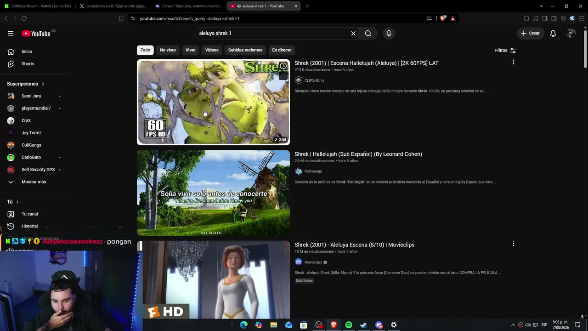
Task: Open a new browser tab
Action: [307, 6]
